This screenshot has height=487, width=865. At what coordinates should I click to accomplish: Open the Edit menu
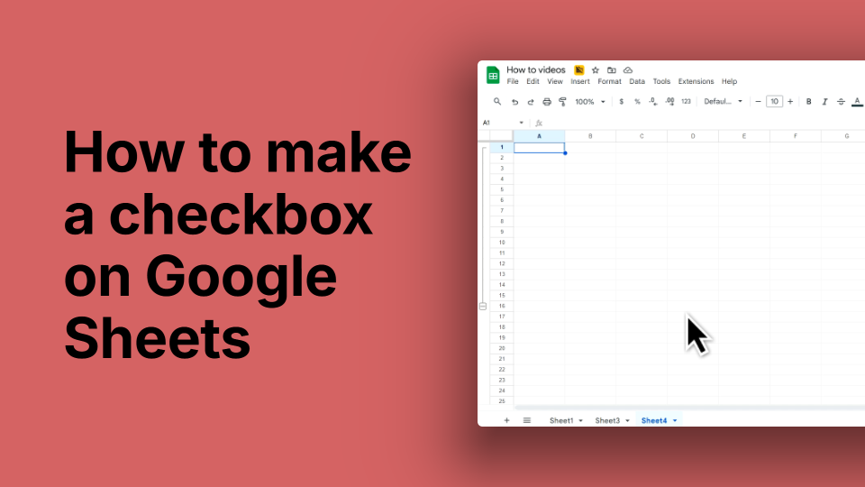(533, 81)
